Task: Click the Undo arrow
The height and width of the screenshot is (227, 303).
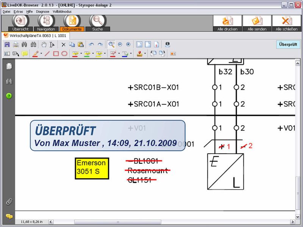Action: 91,45
